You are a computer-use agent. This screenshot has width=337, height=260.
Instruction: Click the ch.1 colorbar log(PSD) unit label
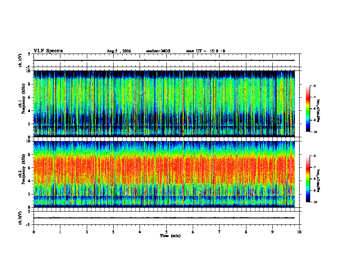pos(319,110)
